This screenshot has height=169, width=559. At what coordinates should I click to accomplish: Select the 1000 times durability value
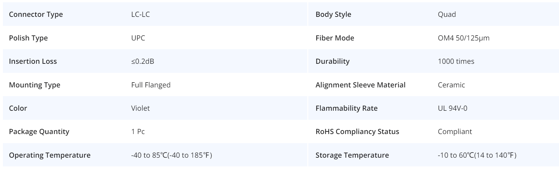click(456, 62)
